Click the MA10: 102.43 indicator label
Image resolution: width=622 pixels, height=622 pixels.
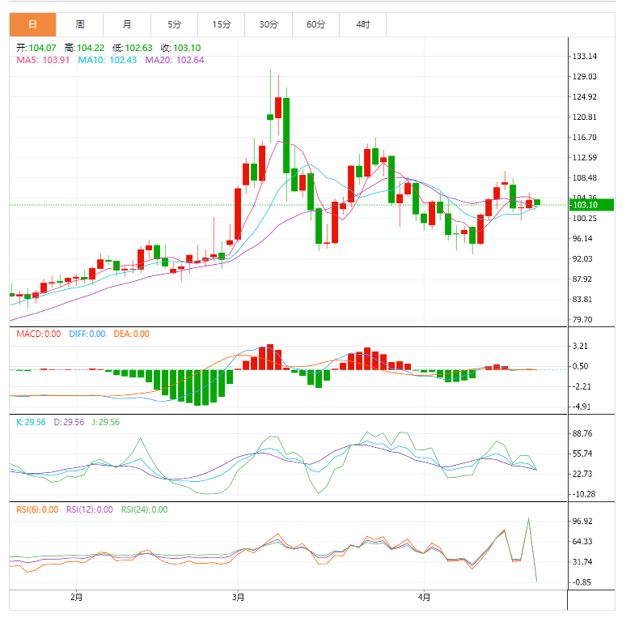click(107, 60)
